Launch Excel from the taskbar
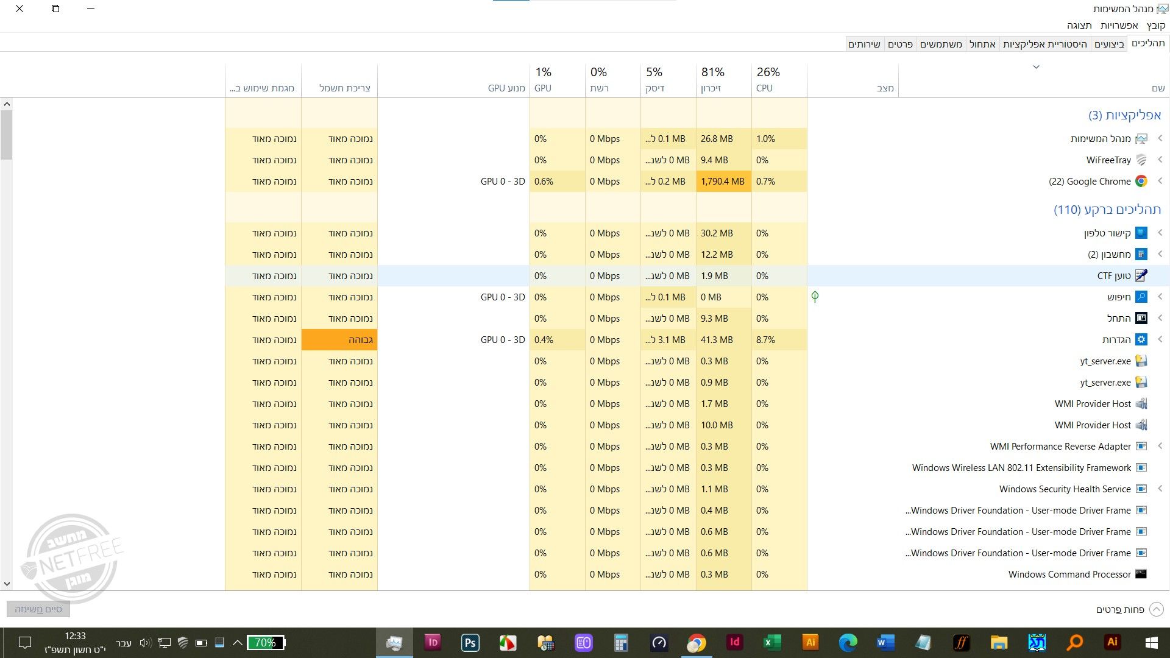1170x658 pixels. point(771,642)
